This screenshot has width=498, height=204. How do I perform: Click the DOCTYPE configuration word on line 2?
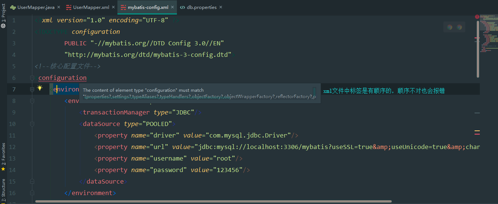pos(96,32)
